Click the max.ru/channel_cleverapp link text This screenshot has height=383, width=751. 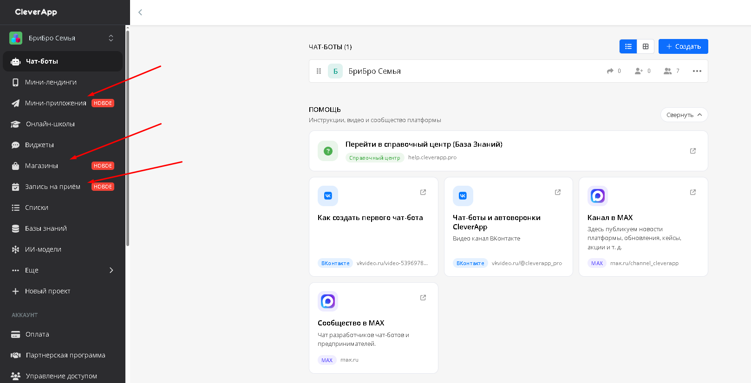[x=644, y=263]
